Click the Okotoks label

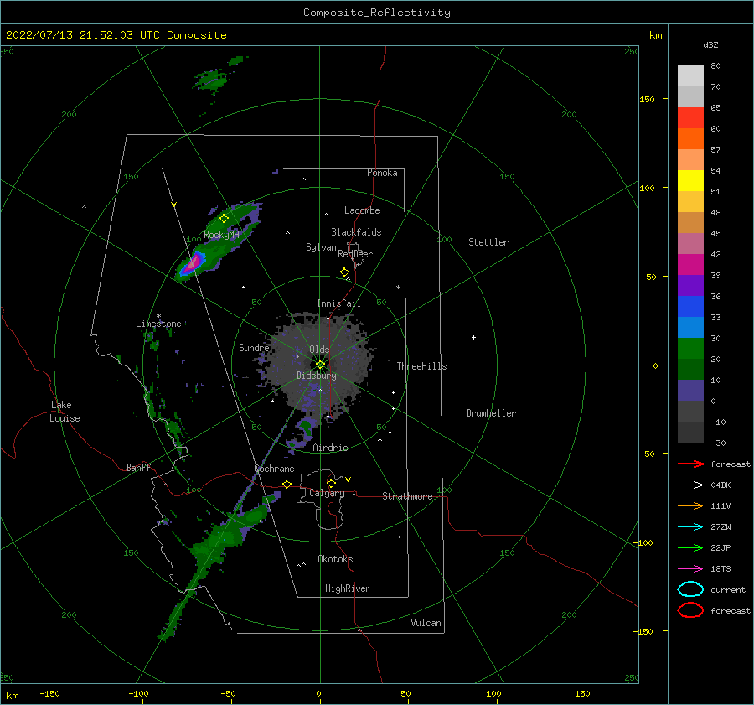coord(335,559)
